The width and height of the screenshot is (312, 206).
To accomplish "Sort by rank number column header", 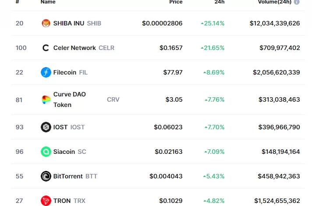I will [x=17, y=2].
